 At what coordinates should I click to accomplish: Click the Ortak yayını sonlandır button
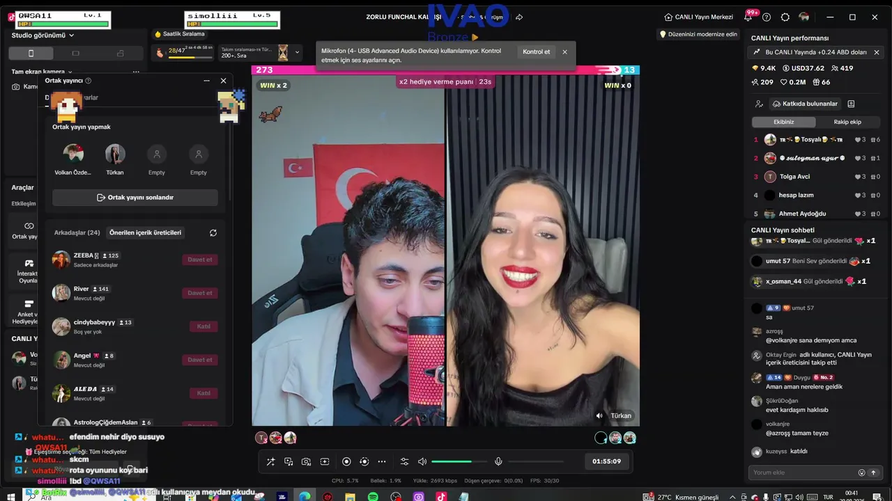(135, 198)
